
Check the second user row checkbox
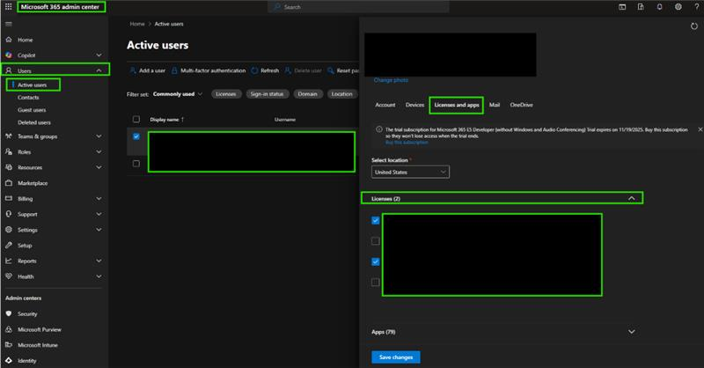136,164
